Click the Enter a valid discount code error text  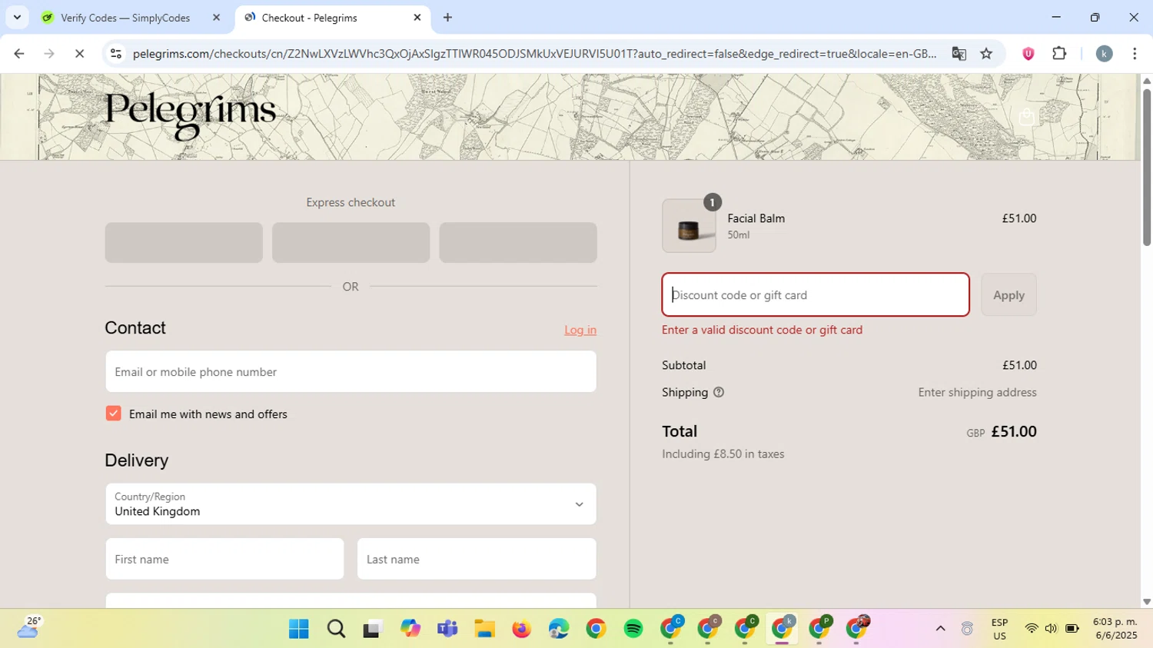[x=762, y=330]
